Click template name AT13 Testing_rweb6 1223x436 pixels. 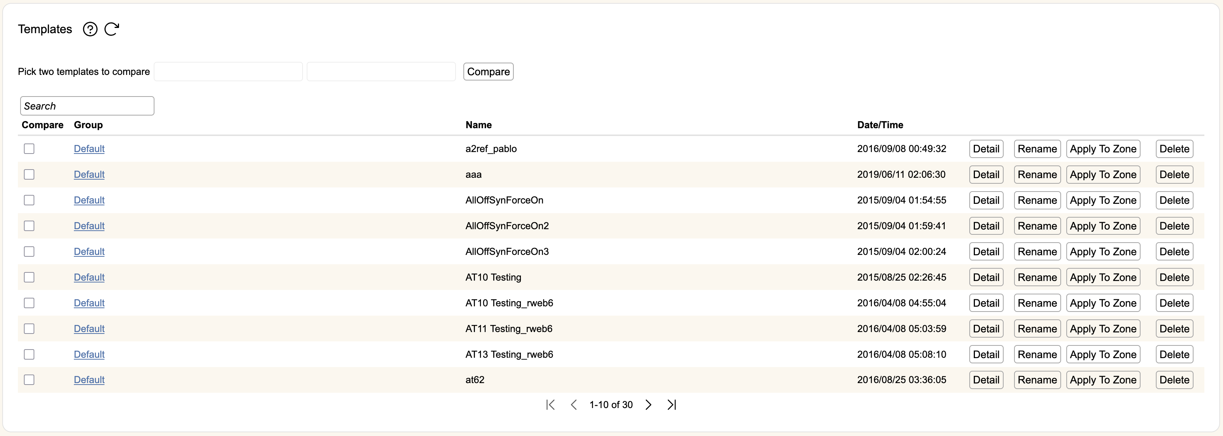coord(509,354)
